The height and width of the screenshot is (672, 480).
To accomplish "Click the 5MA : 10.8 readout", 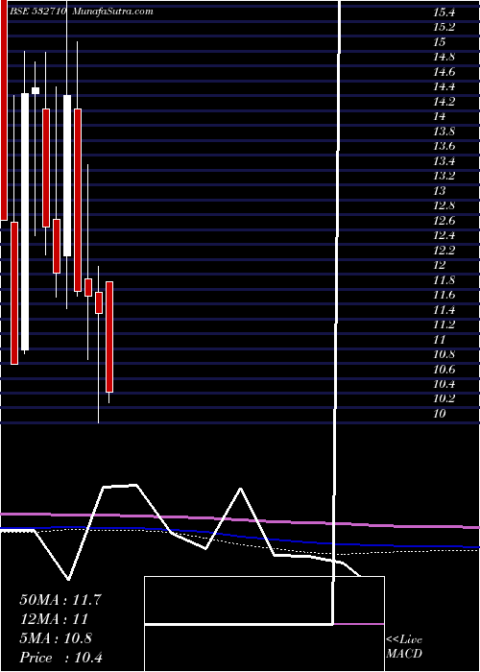I will (x=56, y=638).
